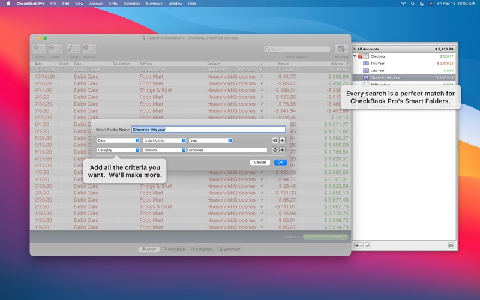Open Spotlight search in the menu bar

[x=413, y=4]
